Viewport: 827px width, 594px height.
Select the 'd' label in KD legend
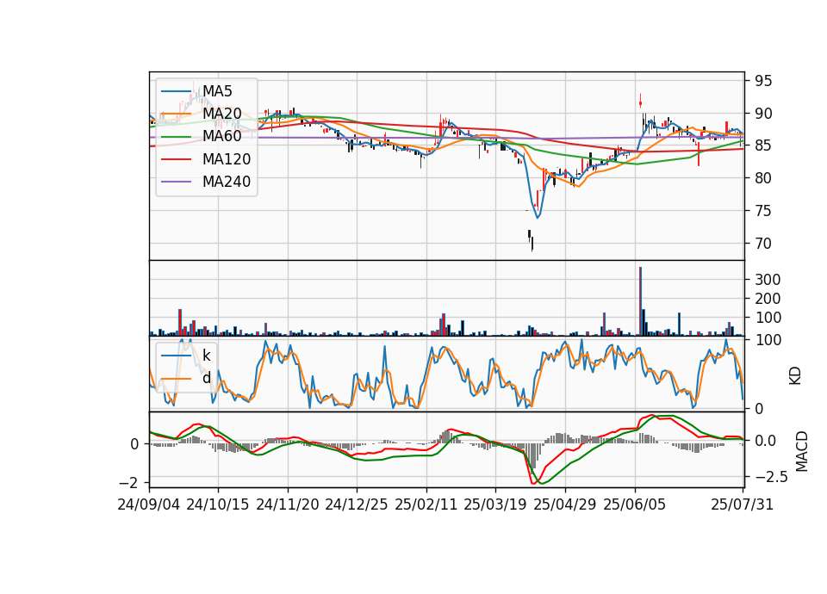point(207,378)
